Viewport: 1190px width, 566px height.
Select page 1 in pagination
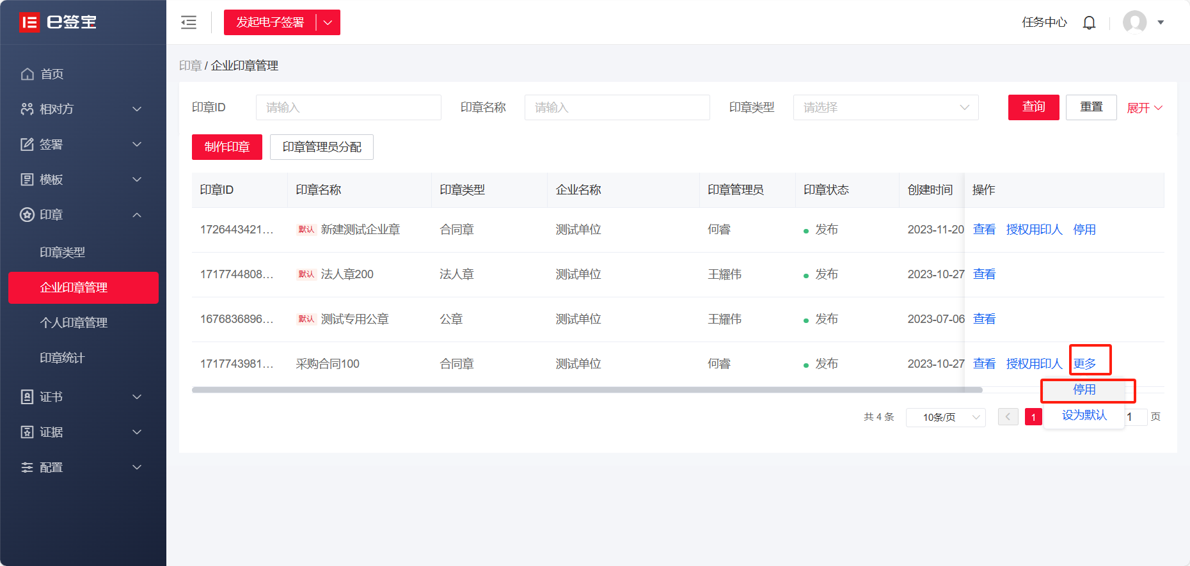[x=1033, y=417]
